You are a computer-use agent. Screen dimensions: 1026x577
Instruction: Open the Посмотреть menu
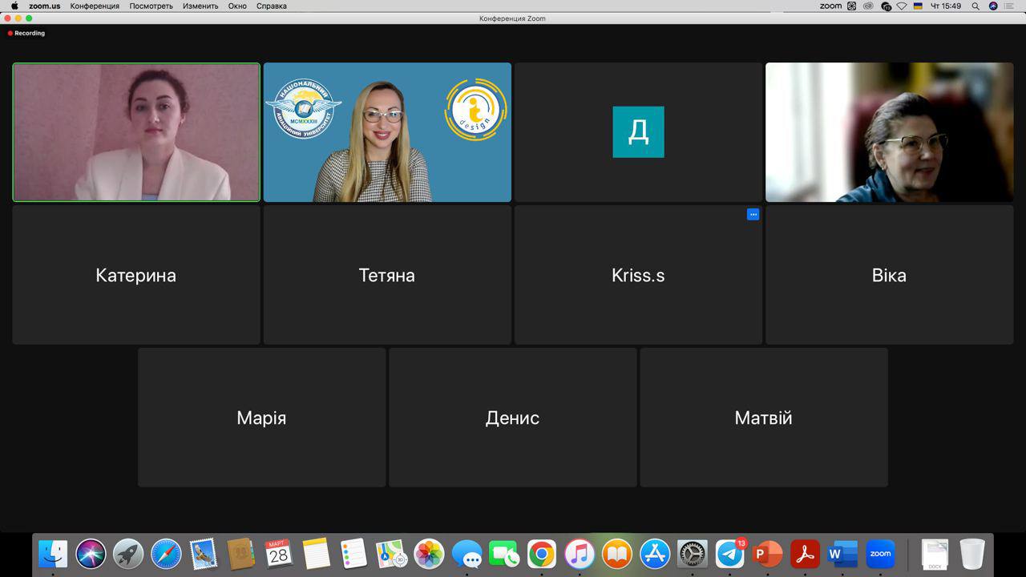(151, 6)
